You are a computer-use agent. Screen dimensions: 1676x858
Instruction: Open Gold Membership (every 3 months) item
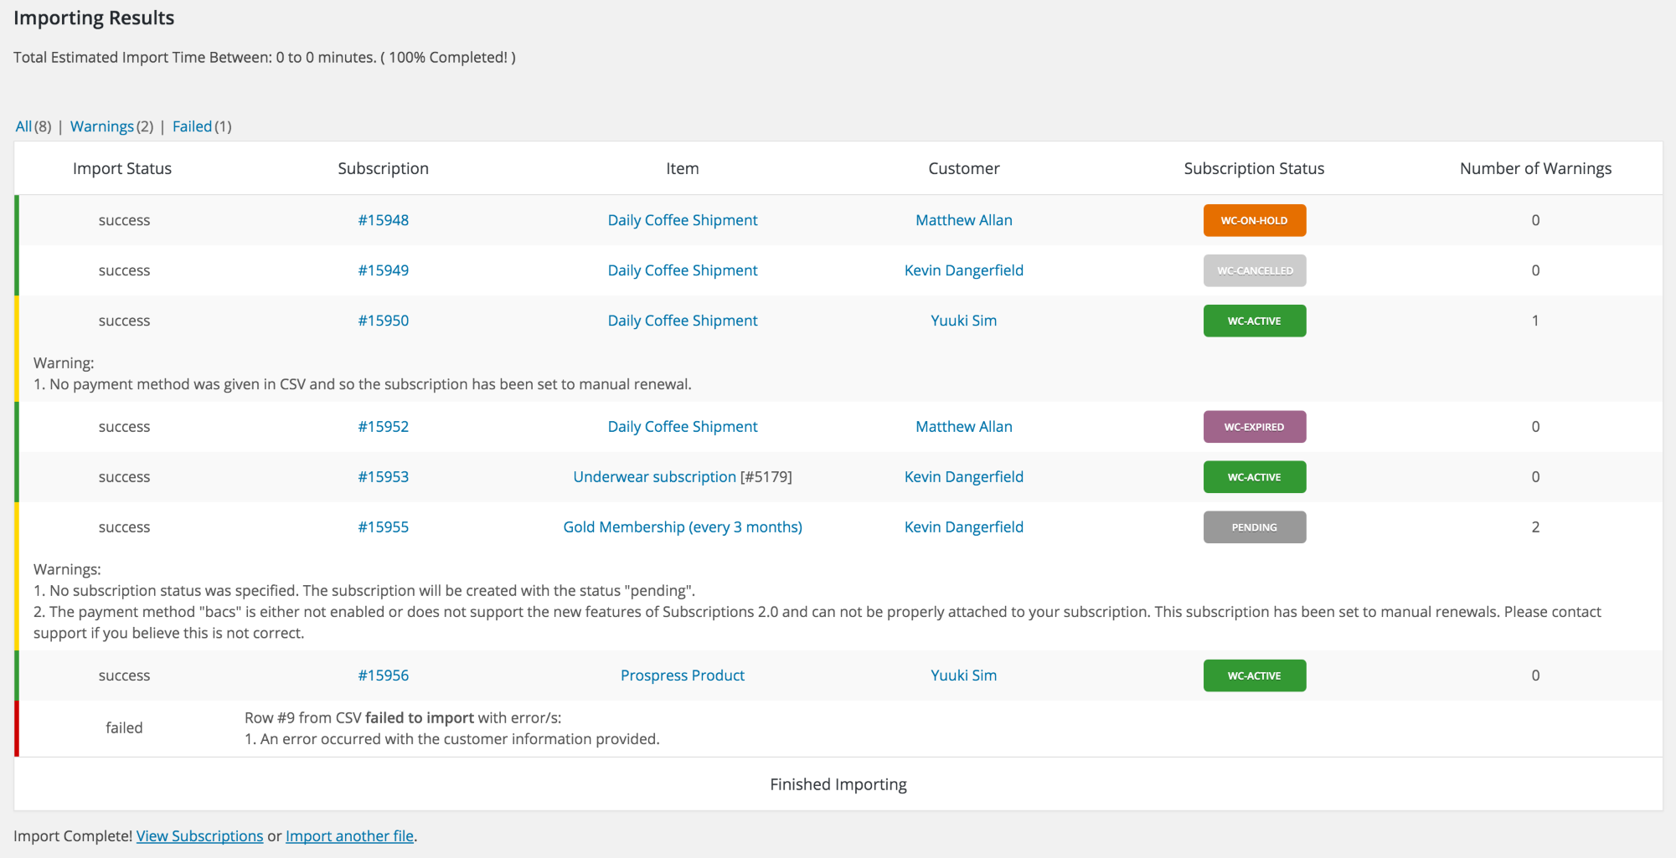682,527
